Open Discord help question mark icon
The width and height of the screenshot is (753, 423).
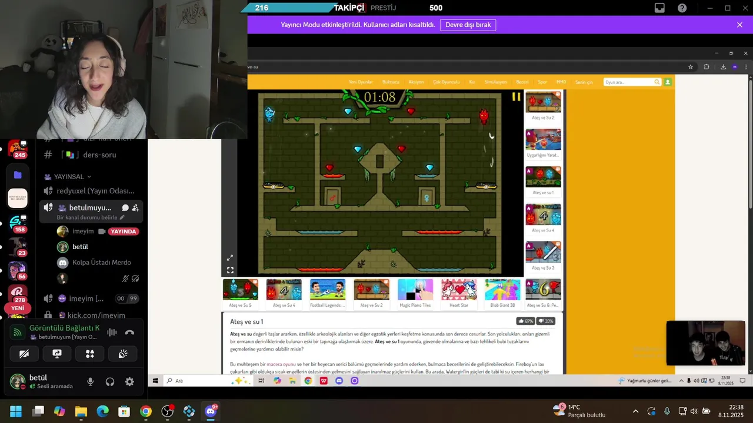click(x=682, y=8)
